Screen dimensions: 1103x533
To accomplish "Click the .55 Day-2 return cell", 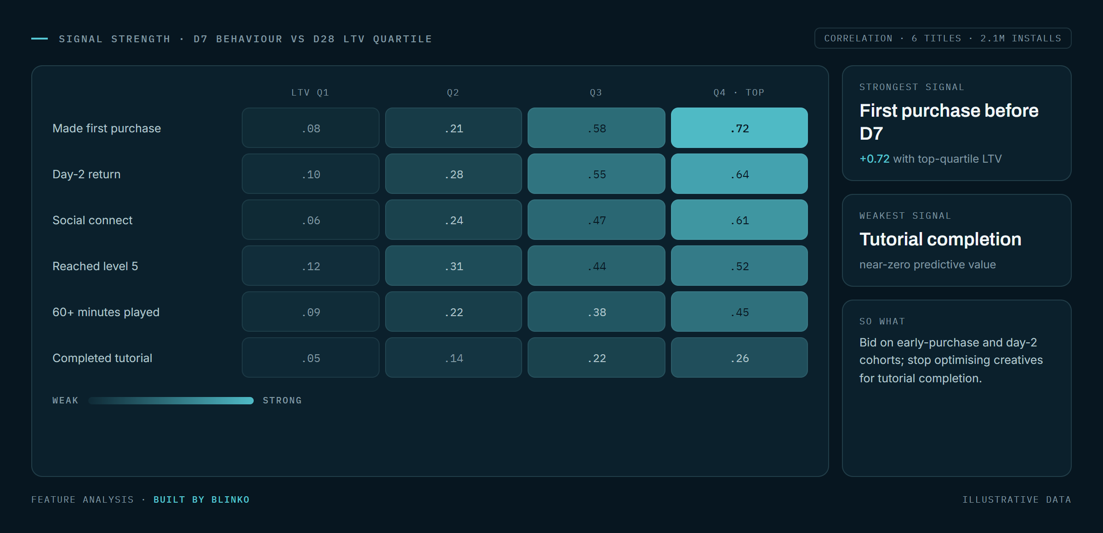I will [x=596, y=174].
